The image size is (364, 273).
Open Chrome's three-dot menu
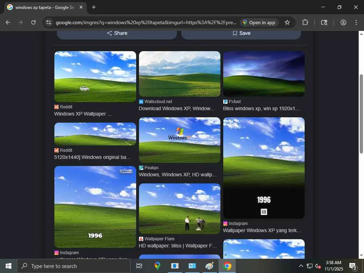tap(356, 22)
